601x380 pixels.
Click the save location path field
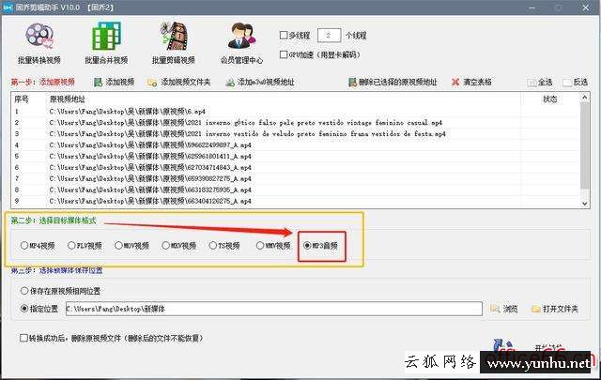pos(274,309)
